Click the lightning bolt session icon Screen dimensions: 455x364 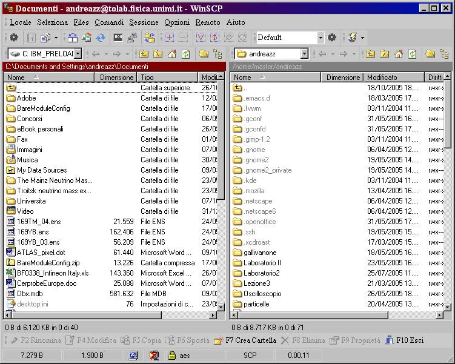point(352,38)
